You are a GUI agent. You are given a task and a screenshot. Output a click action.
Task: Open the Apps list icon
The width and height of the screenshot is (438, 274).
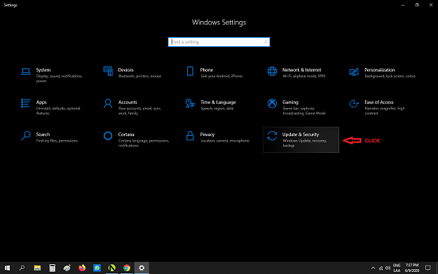(x=26, y=103)
